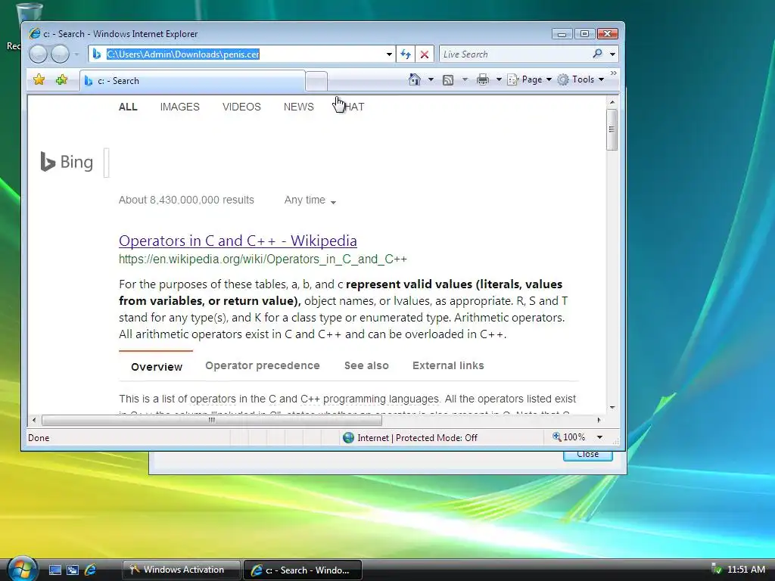The width and height of the screenshot is (775, 581).
Task: Select the Overview result tab
Action: [157, 367]
